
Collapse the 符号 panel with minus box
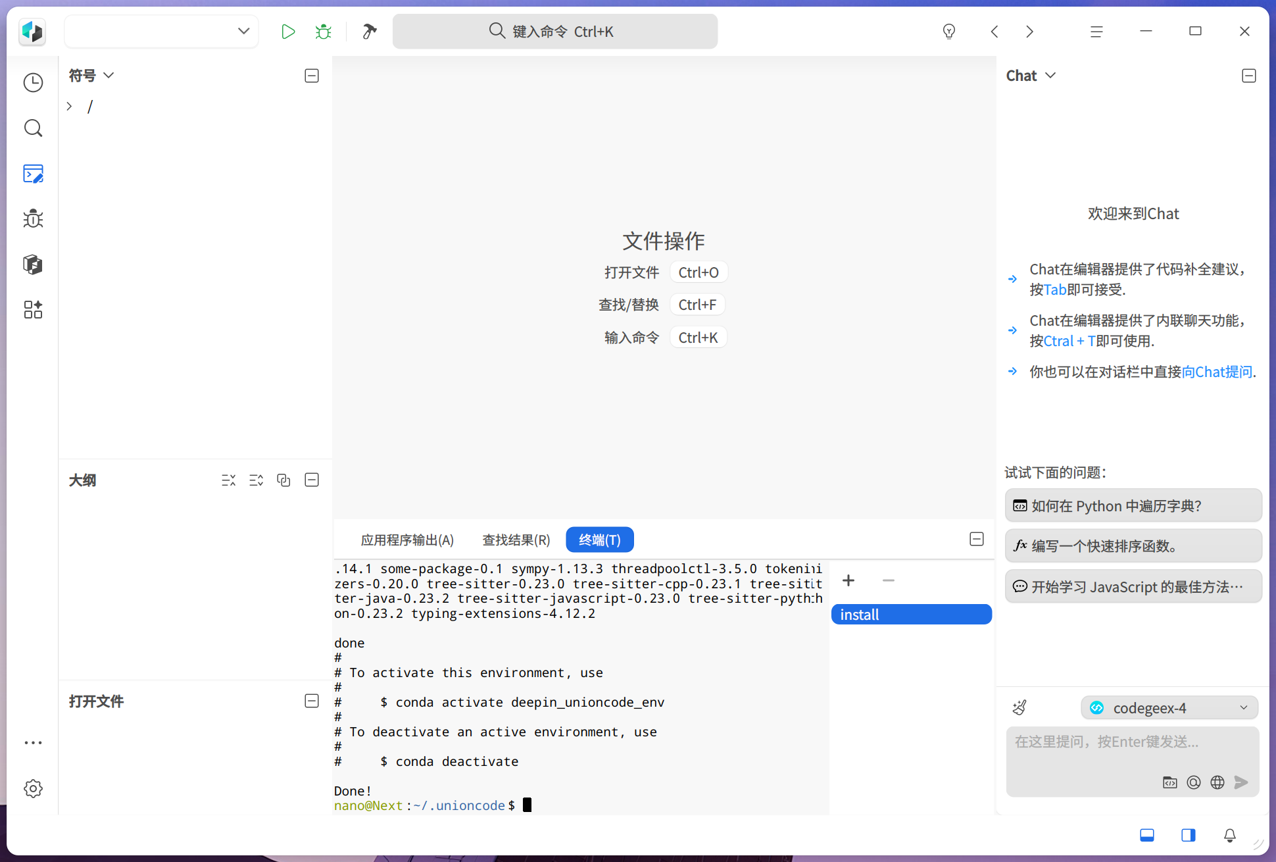pos(312,76)
